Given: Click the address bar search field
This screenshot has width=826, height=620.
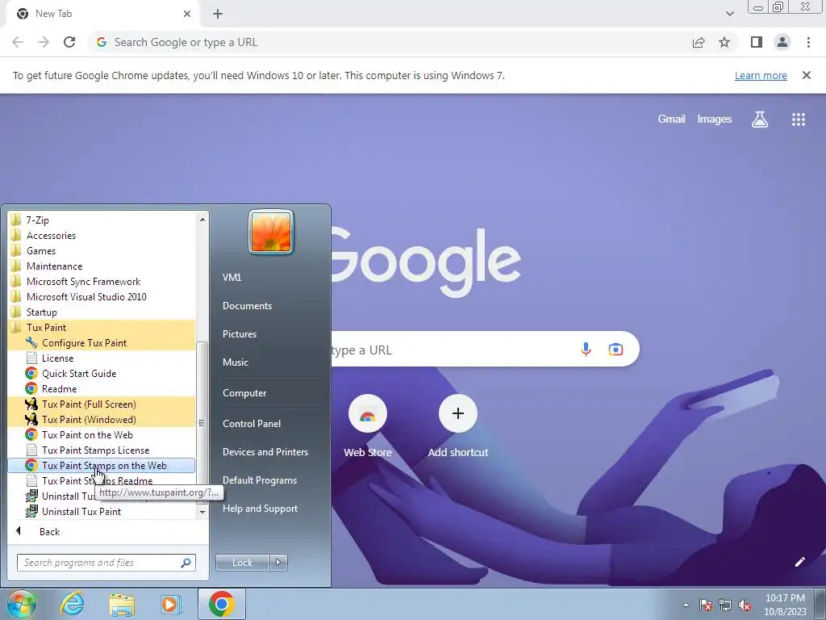Looking at the screenshot, I should 390,42.
